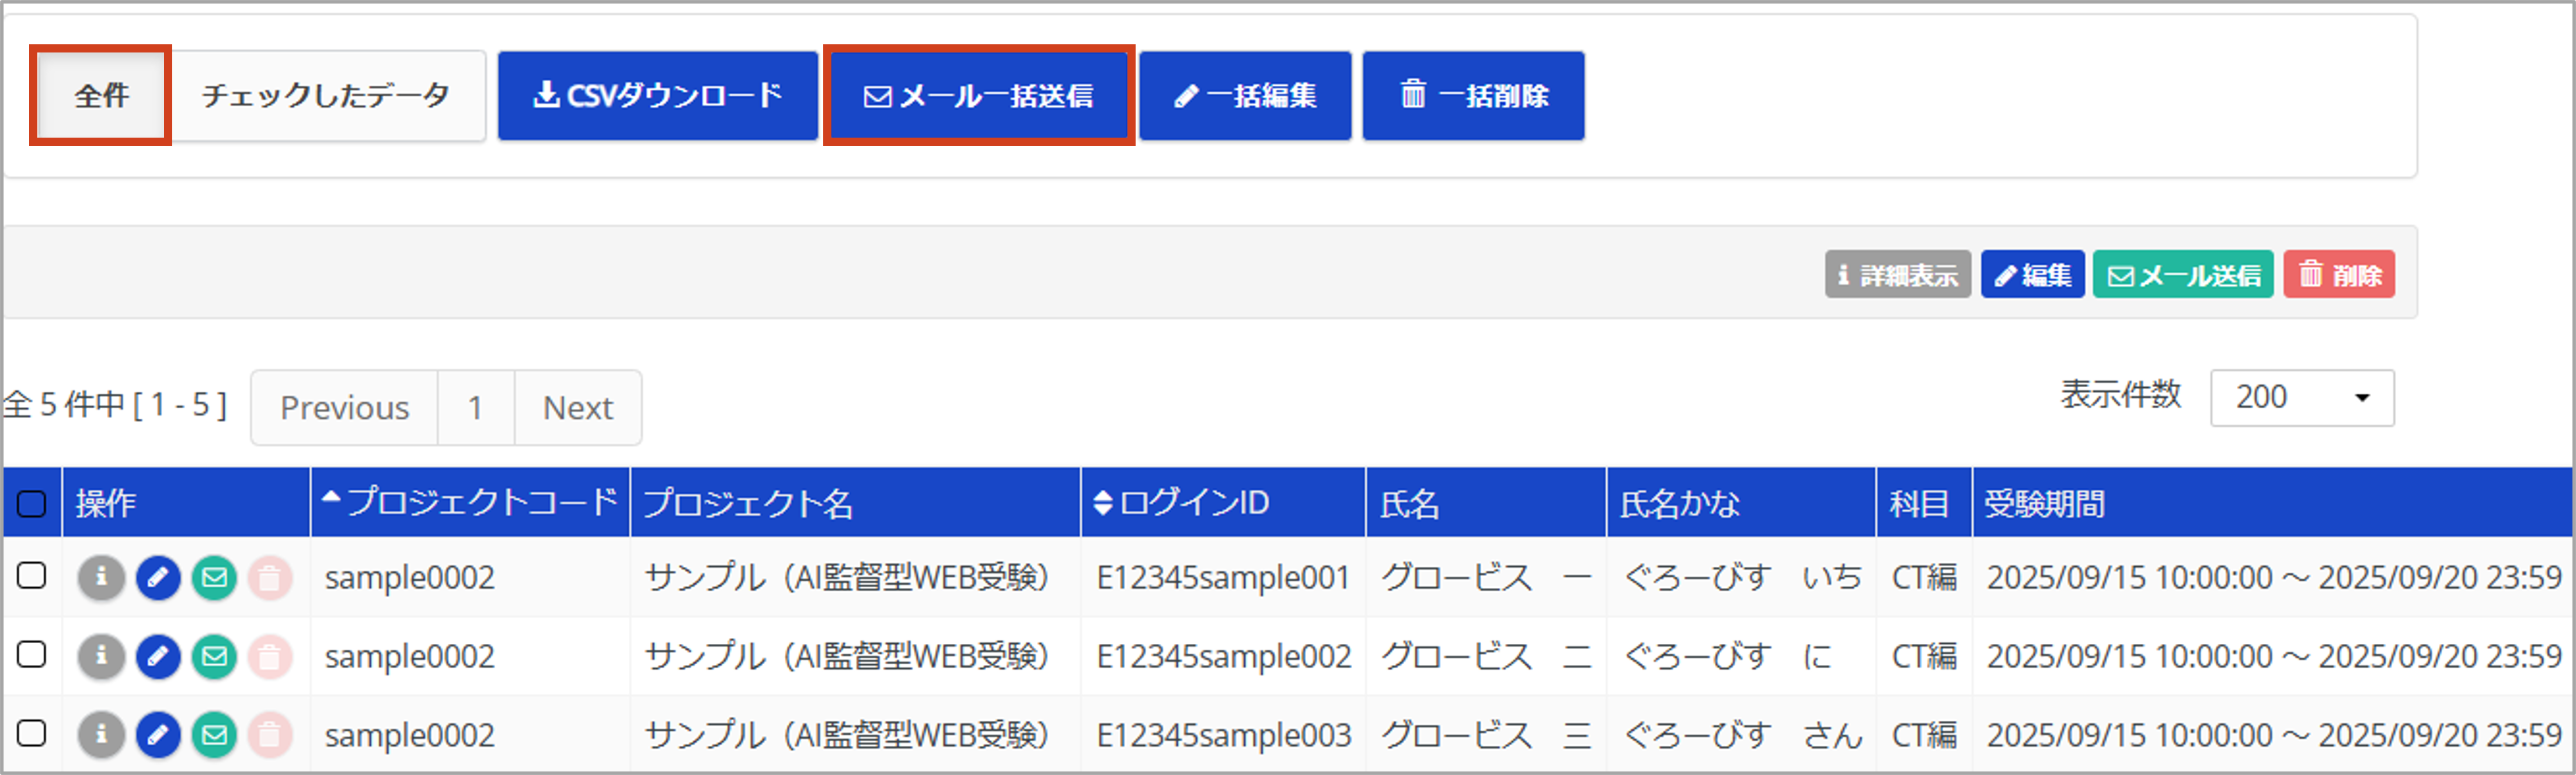Click edit pencil icon for E12345sample001
This screenshot has width=2576, height=775.
point(158,577)
